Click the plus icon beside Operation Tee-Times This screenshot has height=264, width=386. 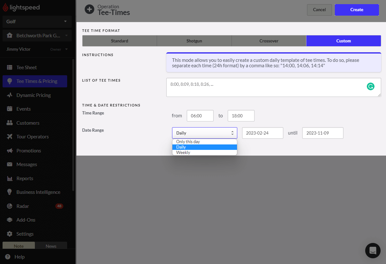point(90,9)
